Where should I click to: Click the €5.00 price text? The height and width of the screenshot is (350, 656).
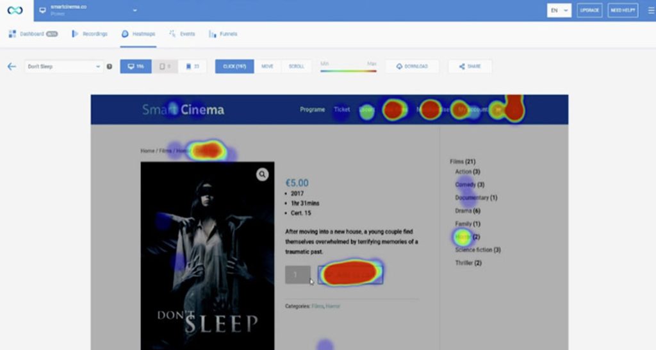[x=297, y=183]
